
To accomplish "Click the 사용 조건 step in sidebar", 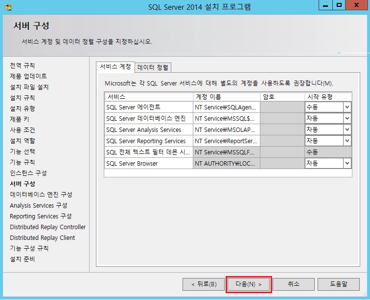I will [23, 130].
